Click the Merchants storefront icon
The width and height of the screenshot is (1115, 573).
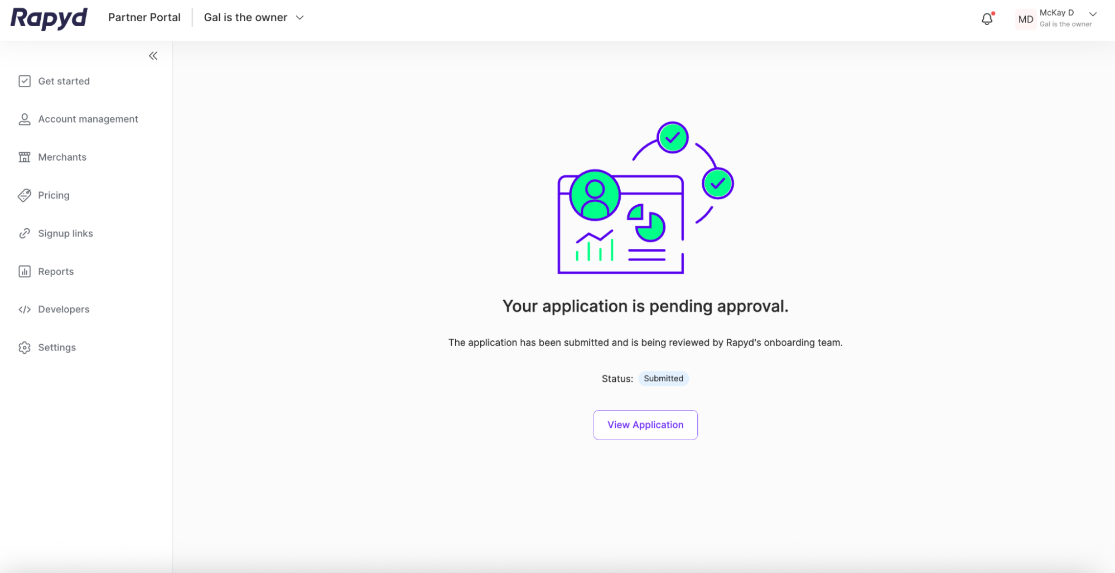tap(25, 157)
